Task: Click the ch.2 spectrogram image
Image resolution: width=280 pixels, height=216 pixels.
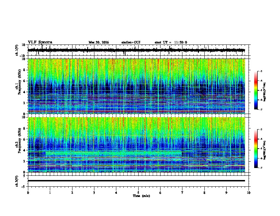Action: click(x=136, y=145)
